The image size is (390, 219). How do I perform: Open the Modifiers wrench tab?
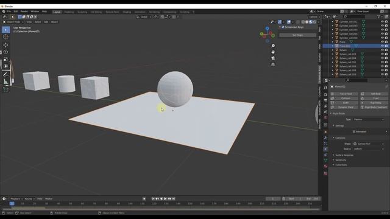pyautogui.click(x=325, y=137)
